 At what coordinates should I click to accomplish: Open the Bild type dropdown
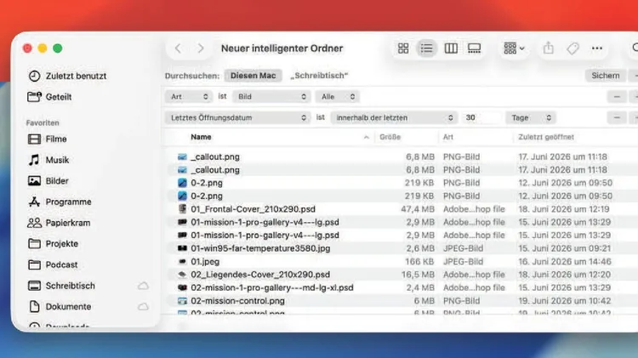pyautogui.click(x=272, y=97)
